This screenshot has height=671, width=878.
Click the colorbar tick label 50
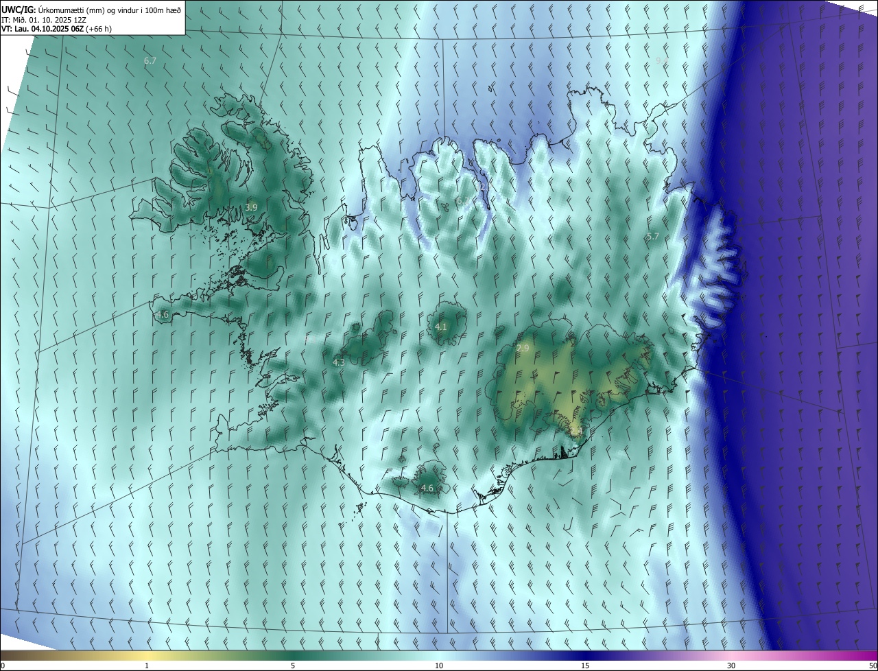pos(873,666)
